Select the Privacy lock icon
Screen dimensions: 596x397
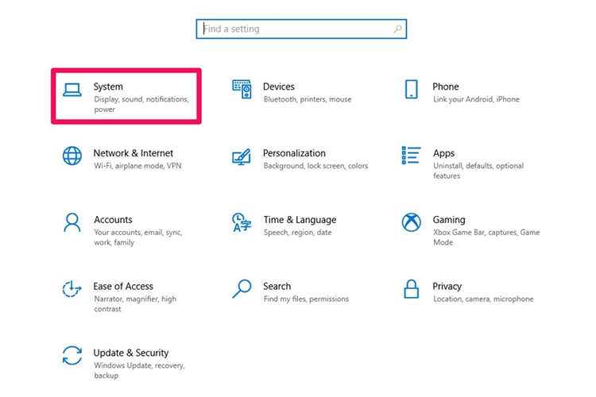pos(411,289)
